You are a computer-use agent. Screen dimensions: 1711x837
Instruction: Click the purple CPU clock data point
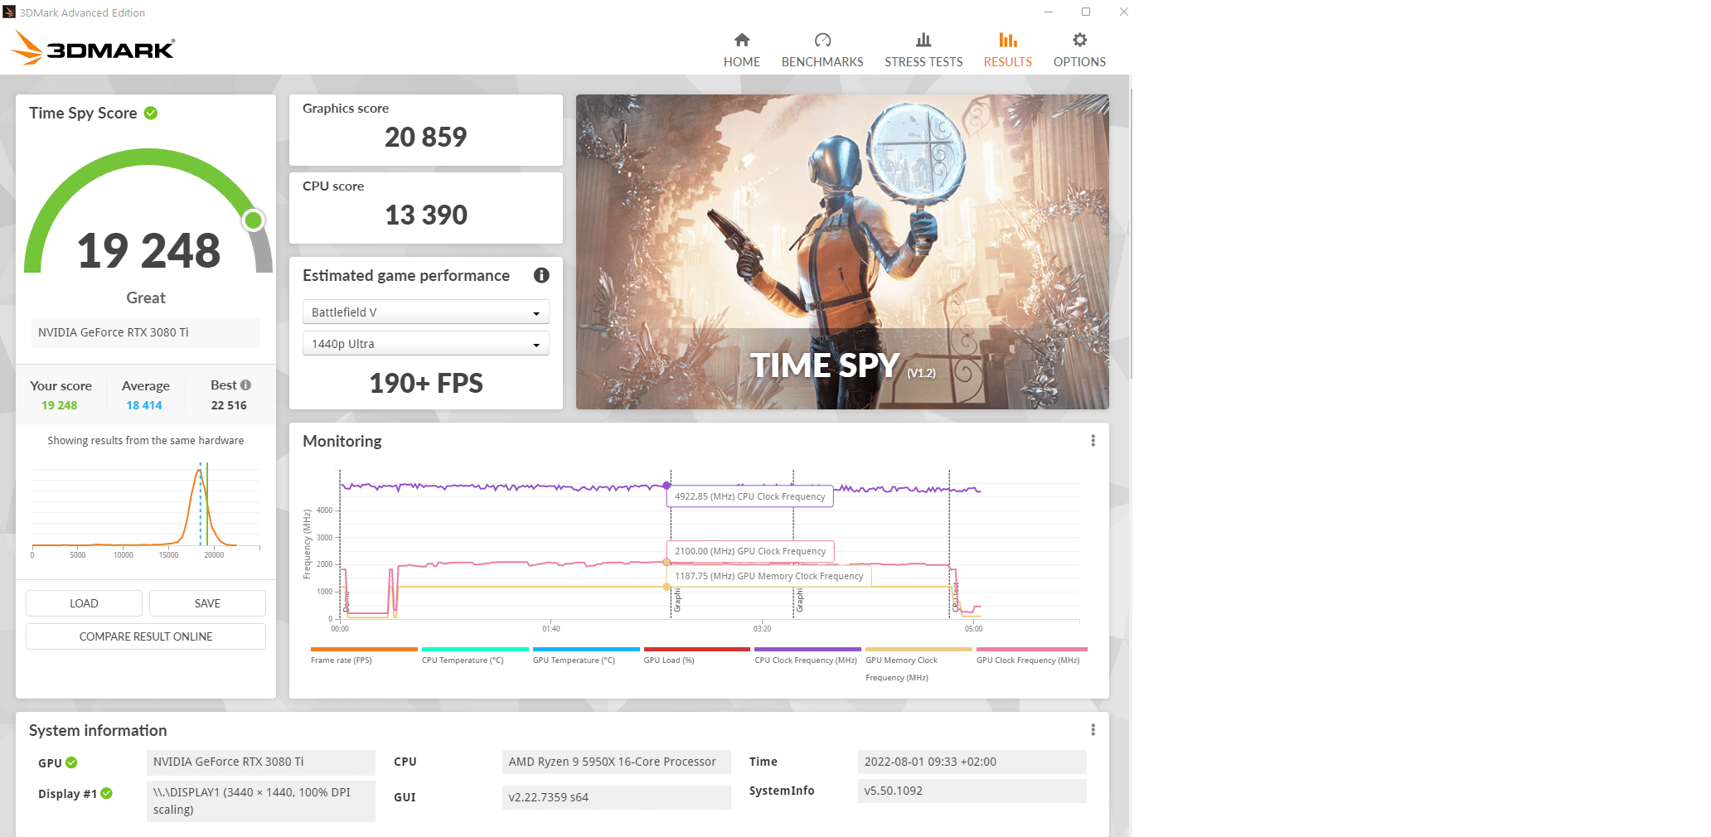pyautogui.click(x=666, y=485)
